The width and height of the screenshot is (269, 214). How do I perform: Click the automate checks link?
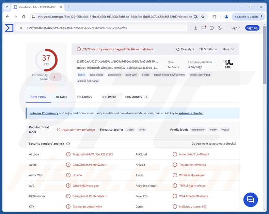click(191, 113)
